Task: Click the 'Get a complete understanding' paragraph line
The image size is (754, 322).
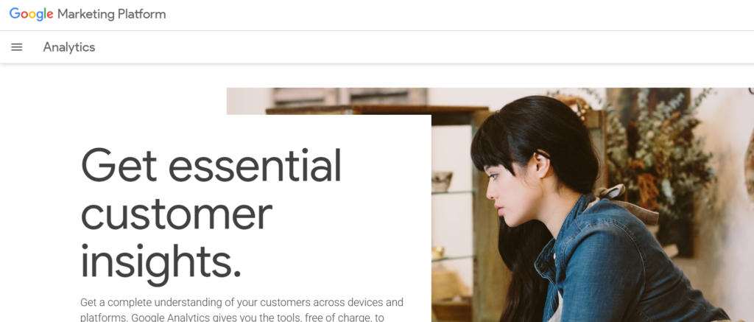Action: pyautogui.click(x=242, y=303)
